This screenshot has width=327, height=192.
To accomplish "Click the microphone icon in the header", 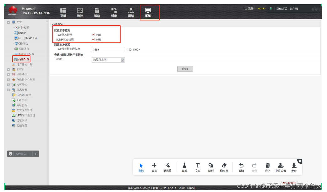I will click(x=271, y=8).
